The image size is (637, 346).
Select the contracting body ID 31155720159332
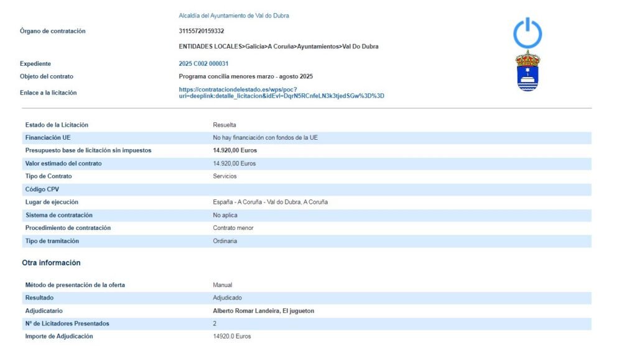pos(202,31)
